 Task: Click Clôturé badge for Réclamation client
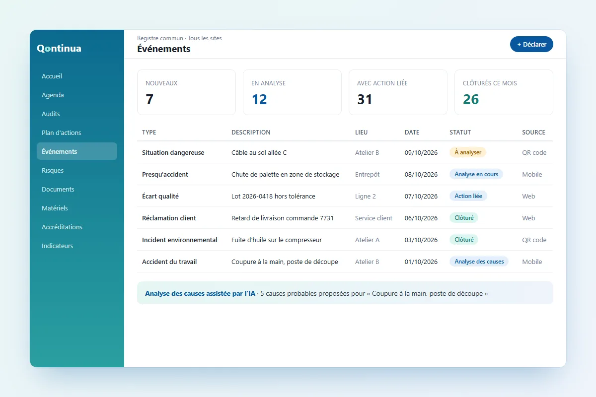[464, 218]
